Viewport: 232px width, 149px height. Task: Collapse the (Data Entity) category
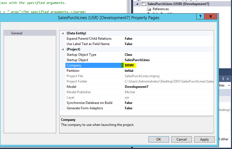63,33
